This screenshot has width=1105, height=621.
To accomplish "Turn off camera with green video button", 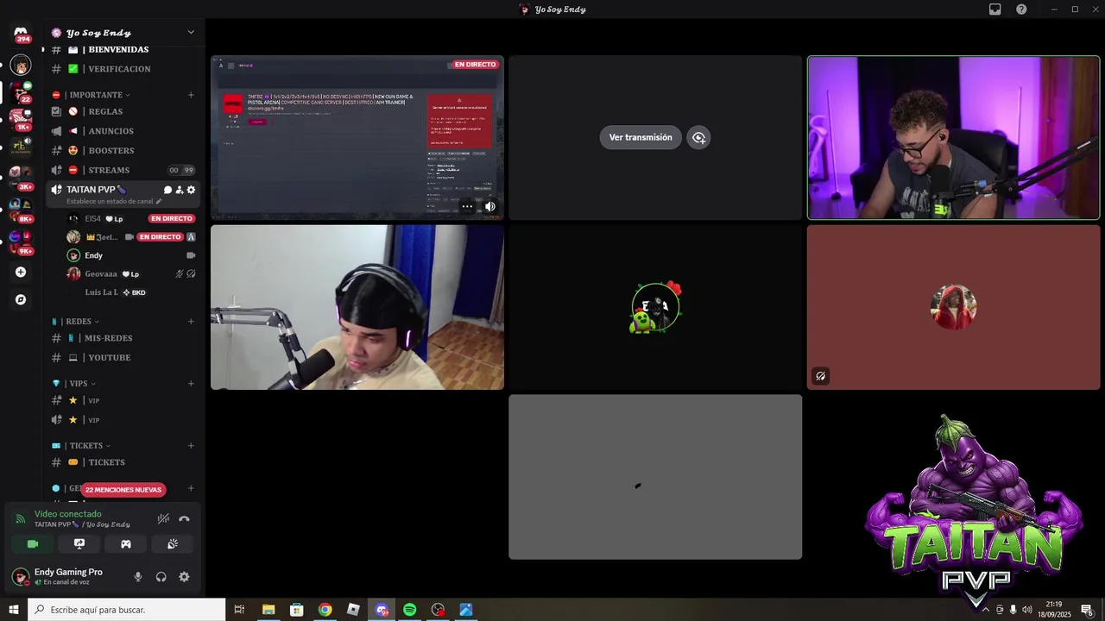I will click(33, 544).
